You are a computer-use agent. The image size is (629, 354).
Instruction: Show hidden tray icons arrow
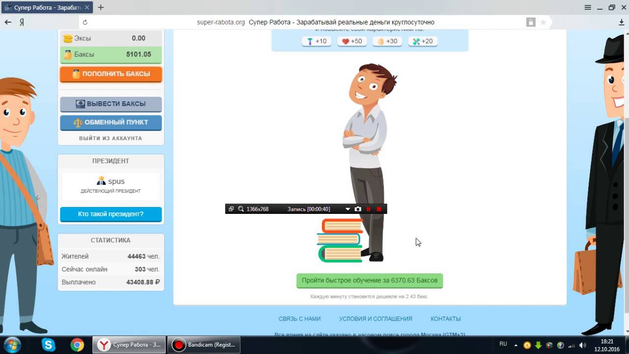(x=516, y=345)
